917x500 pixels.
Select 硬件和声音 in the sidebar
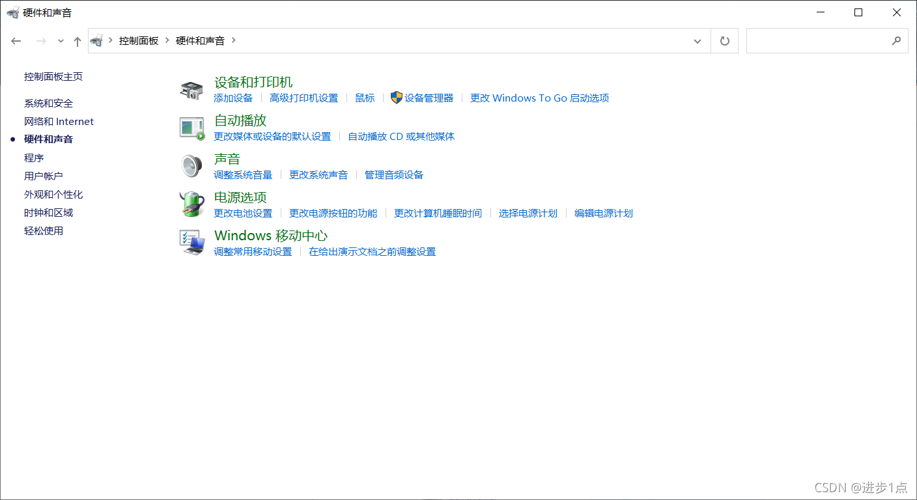pyautogui.click(x=48, y=139)
